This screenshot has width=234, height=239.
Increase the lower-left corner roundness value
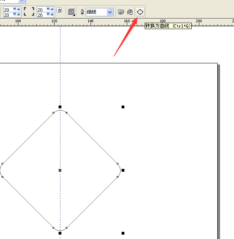click(x=19, y=14)
